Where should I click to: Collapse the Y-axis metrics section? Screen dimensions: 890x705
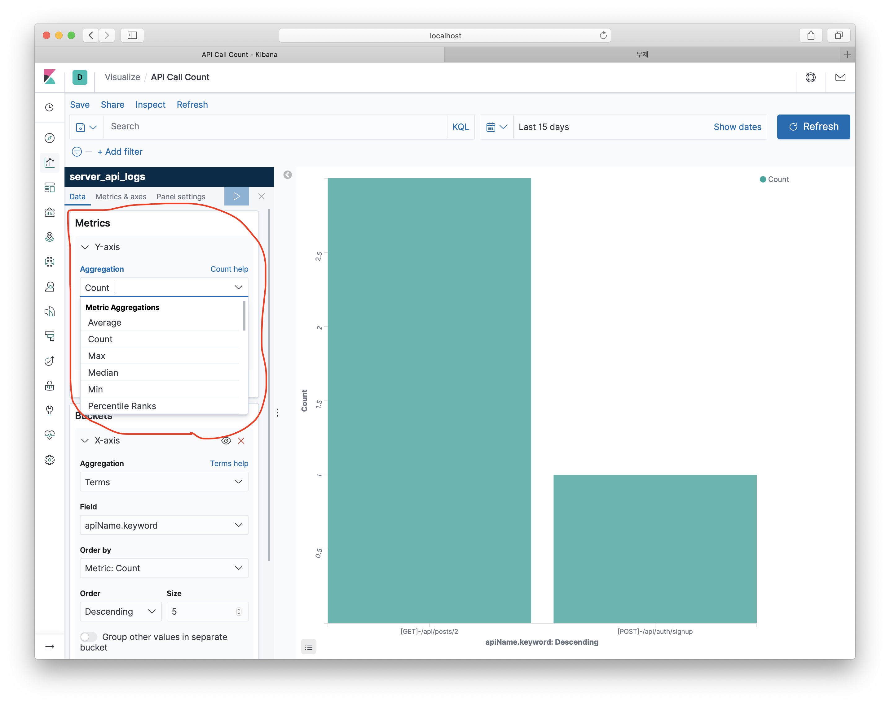point(85,247)
